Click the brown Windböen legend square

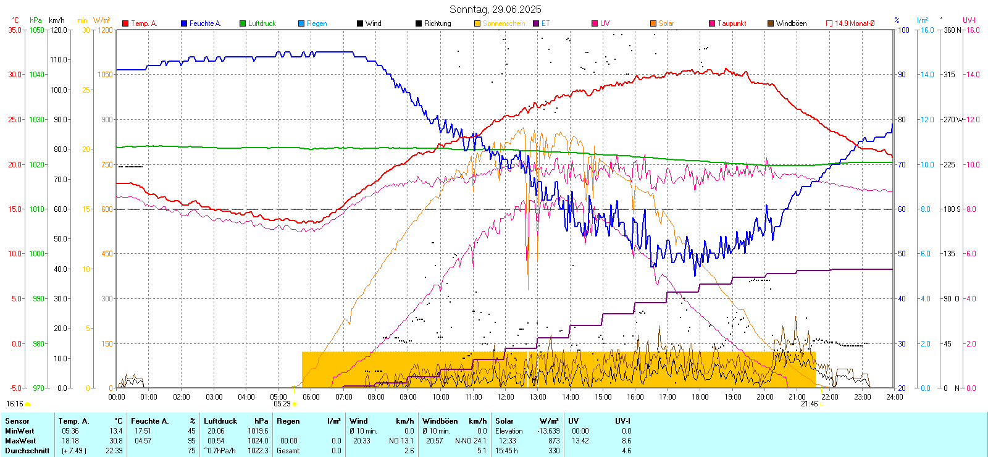click(x=771, y=23)
